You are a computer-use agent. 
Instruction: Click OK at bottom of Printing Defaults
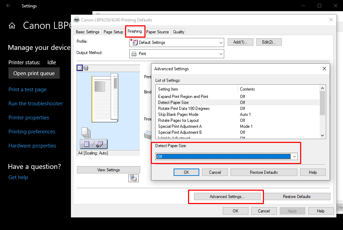point(235,211)
